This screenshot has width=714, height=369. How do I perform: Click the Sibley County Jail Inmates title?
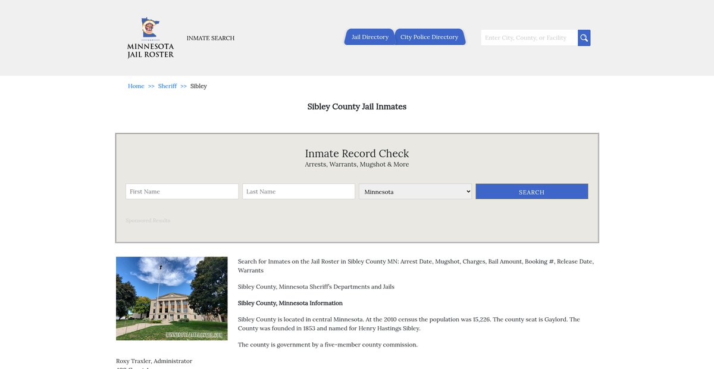click(357, 107)
